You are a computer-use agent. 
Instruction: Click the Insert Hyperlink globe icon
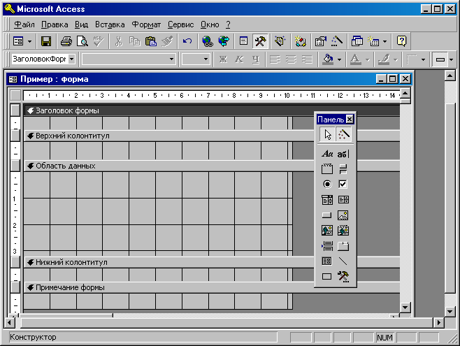[208, 41]
